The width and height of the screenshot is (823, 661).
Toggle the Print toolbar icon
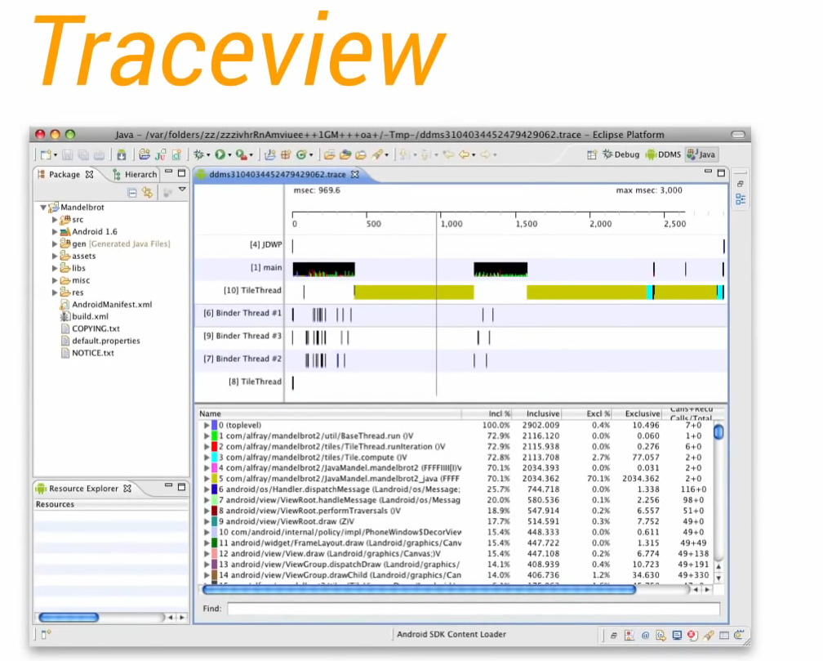[99, 154]
